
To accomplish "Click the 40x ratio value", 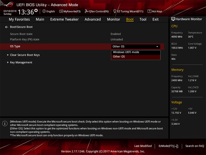I will 173,59.
